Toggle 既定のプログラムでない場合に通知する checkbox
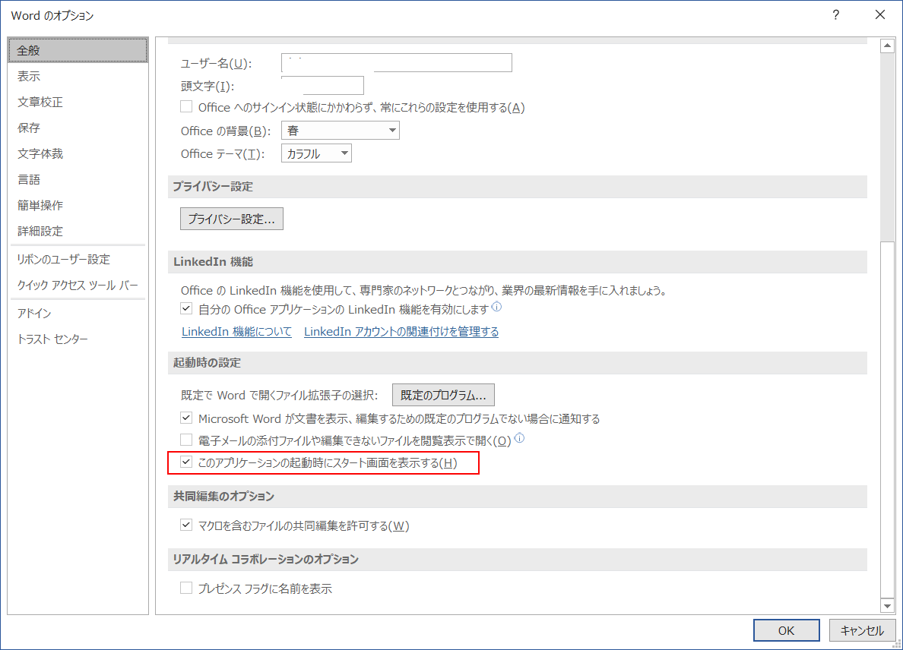Image resolution: width=903 pixels, height=650 pixels. [186, 418]
